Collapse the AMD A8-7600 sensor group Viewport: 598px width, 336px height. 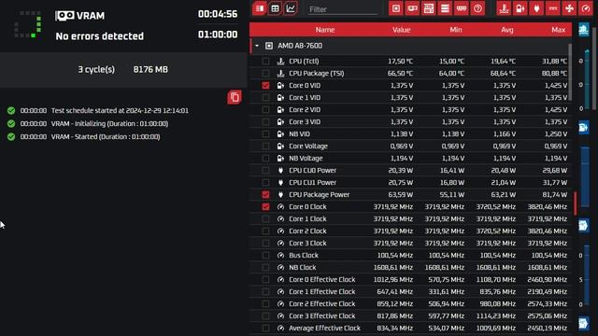point(257,46)
